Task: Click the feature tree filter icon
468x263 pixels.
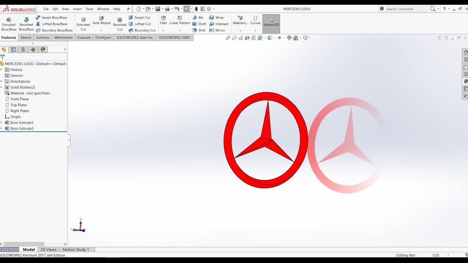Action: coord(2,57)
